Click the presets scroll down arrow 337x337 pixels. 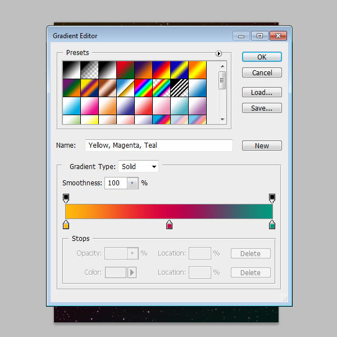[222, 119]
